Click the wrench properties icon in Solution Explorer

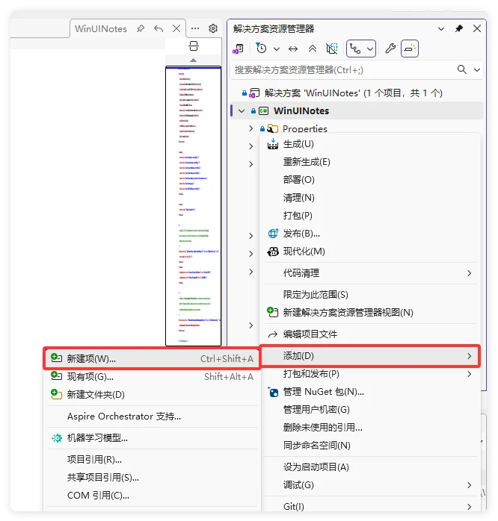(390, 49)
